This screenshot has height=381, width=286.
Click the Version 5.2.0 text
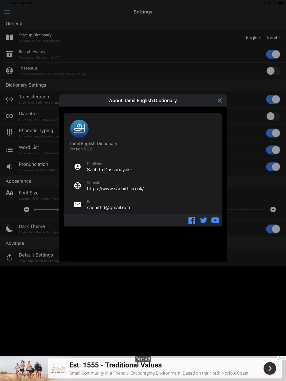(81, 149)
